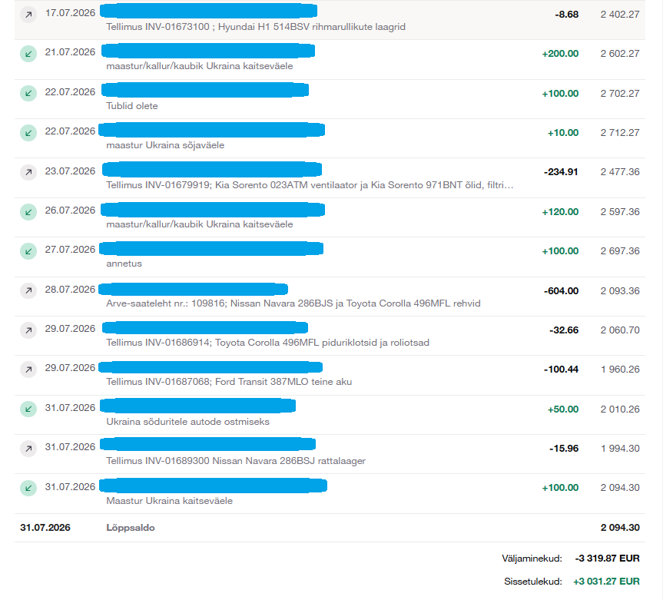Click incoming icon for 'Maastur Ukraina kaitseväele'
Screen dimensions: 663x600
pos(28,488)
